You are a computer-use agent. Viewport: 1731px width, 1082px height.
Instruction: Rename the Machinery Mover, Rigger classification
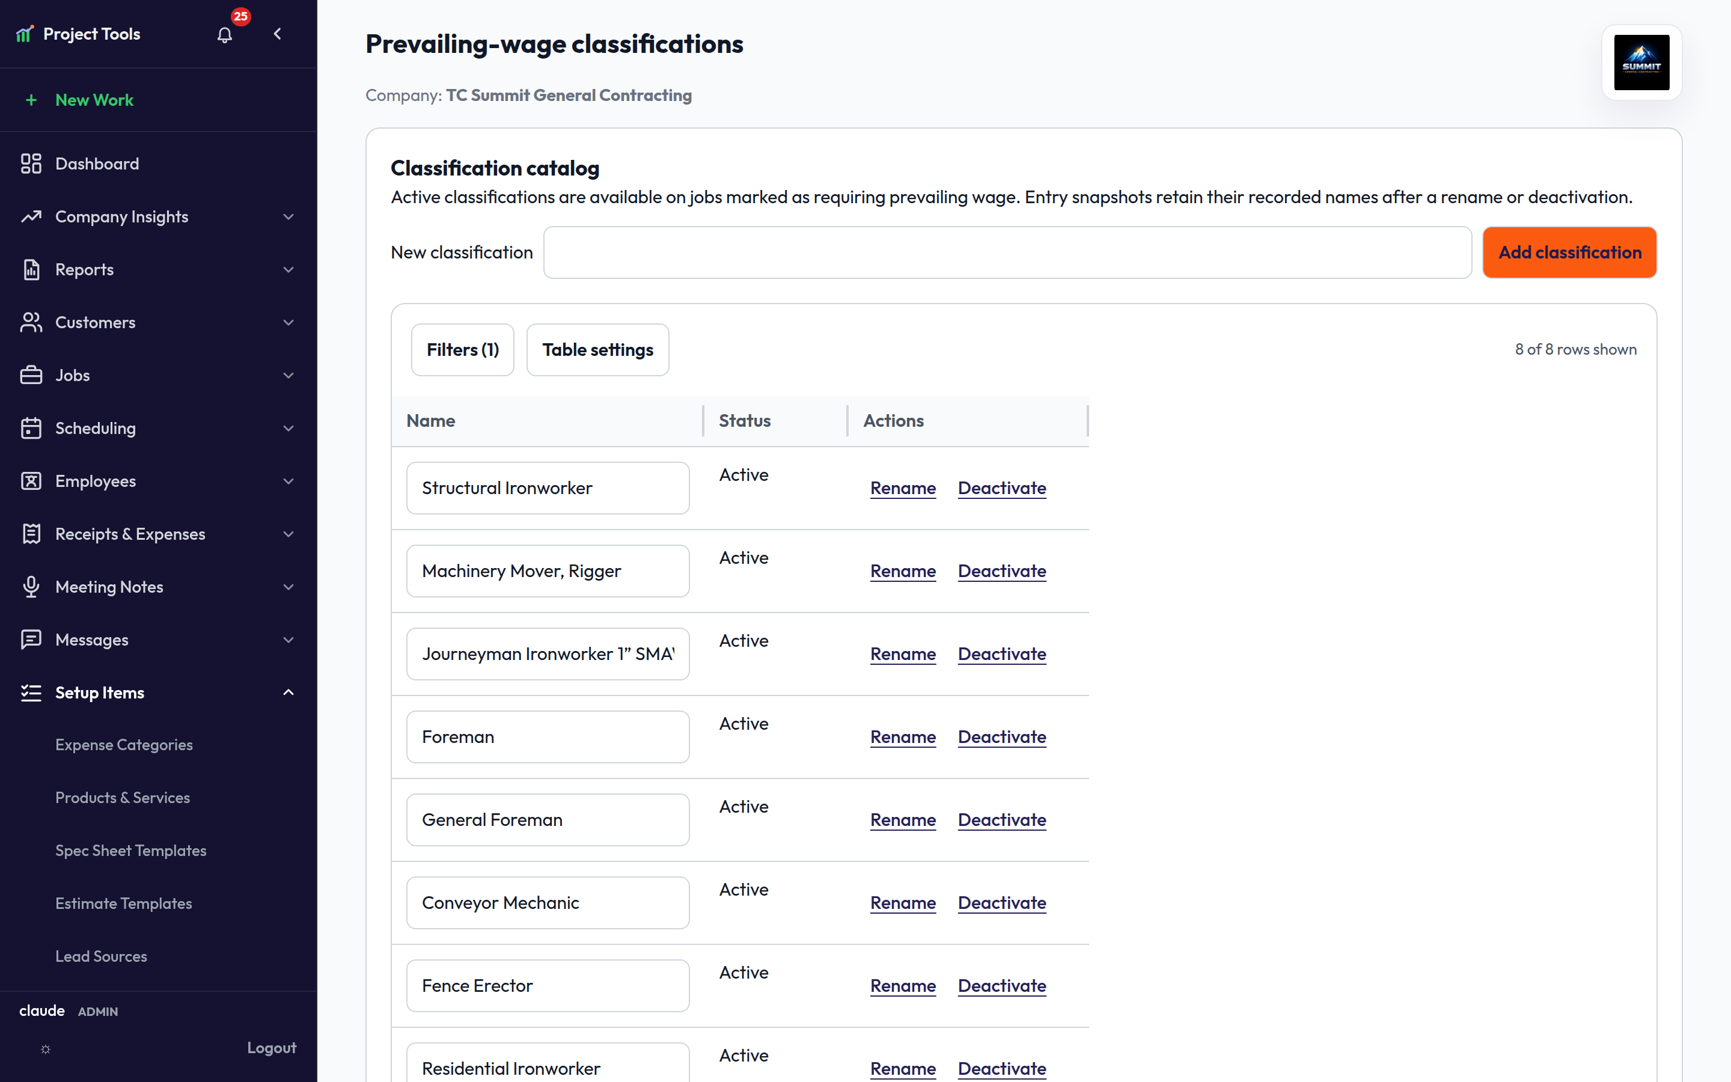(903, 571)
